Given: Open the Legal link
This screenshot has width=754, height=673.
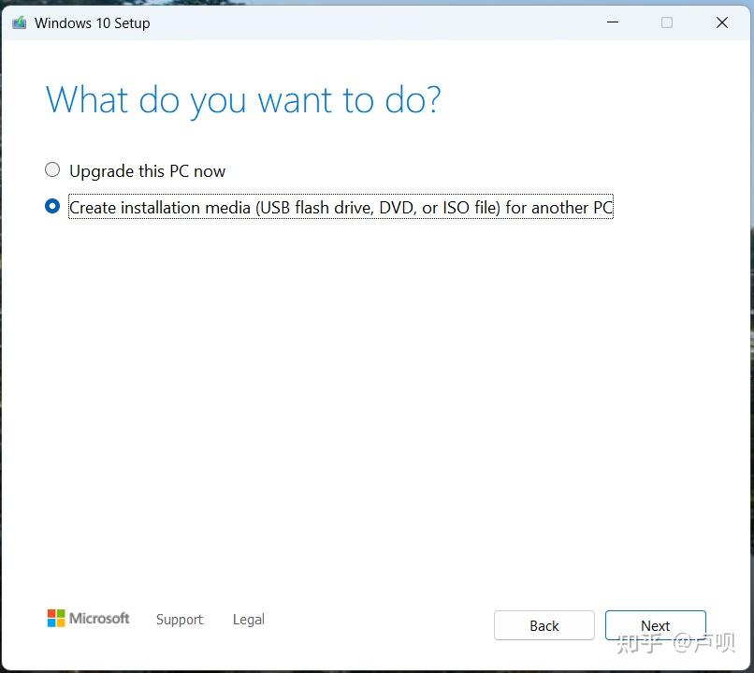Looking at the screenshot, I should point(249,619).
